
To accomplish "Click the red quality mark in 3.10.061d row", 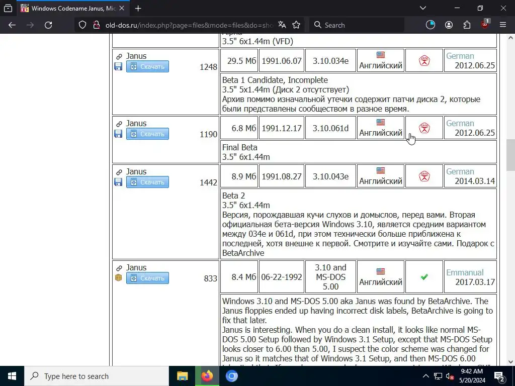I will click(424, 128).
